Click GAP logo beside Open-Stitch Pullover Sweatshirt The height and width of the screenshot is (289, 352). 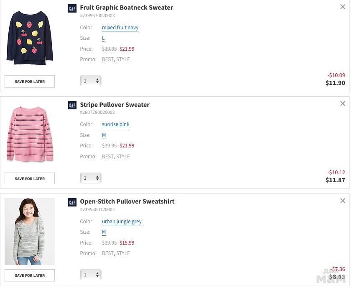pyautogui.click(x=72, y=202)
